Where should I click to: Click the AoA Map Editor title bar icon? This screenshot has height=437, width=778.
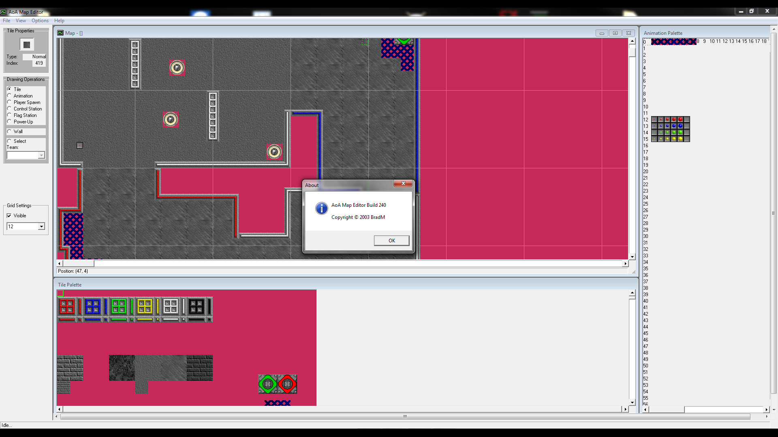[4, 12]
